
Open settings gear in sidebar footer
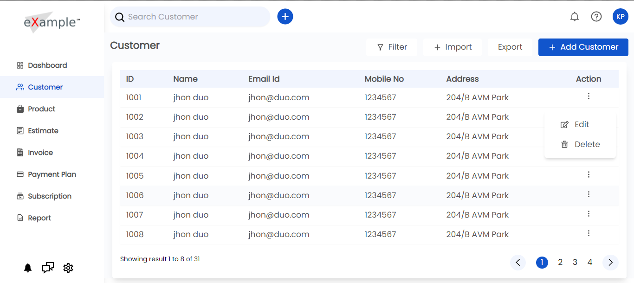pyautogui.click(x=68, y=268)
